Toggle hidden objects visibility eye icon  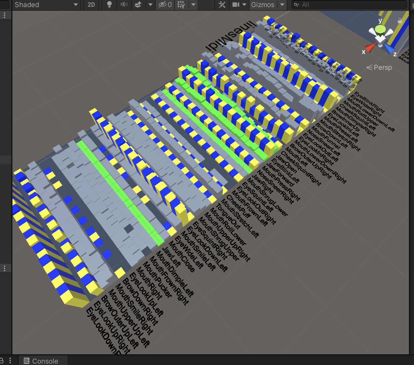[165, 5]
